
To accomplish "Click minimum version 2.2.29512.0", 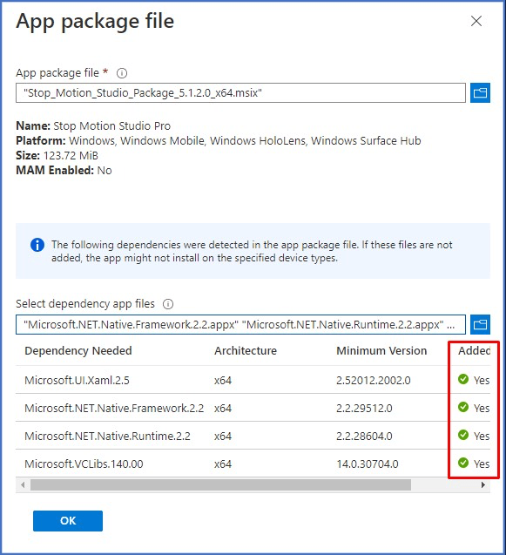I will (x=364, y=408).
